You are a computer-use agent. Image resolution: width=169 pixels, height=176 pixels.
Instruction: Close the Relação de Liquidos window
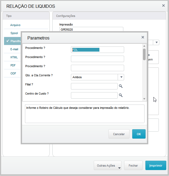click(164, 5)
